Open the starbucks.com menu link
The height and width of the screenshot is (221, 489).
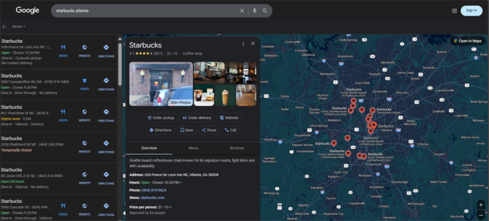153,197
